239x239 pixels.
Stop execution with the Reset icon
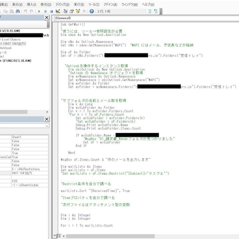click(x=51, y=11)
